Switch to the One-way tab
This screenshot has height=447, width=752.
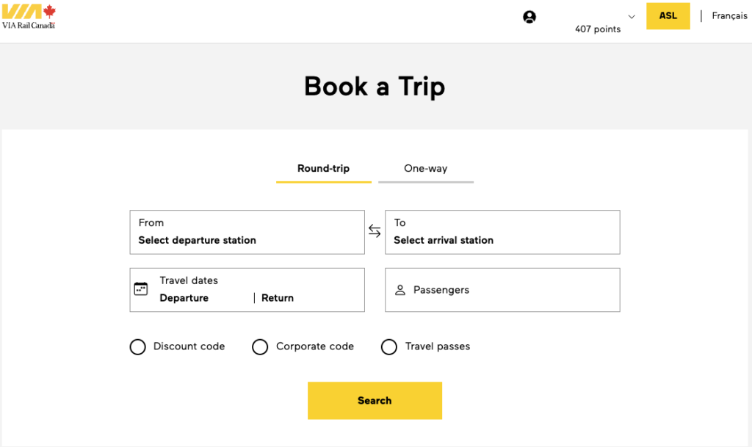click(x=426, y=168)
